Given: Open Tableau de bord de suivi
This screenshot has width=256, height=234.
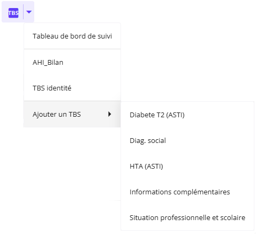Looking at the screenshot, I should tap(72, 36).
